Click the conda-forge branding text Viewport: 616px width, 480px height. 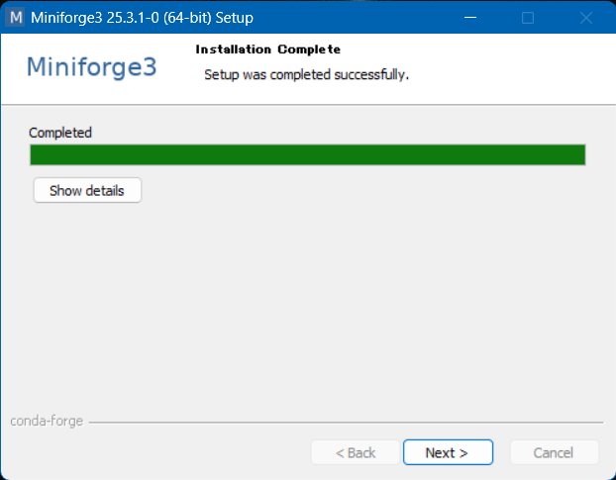(47, 421)
